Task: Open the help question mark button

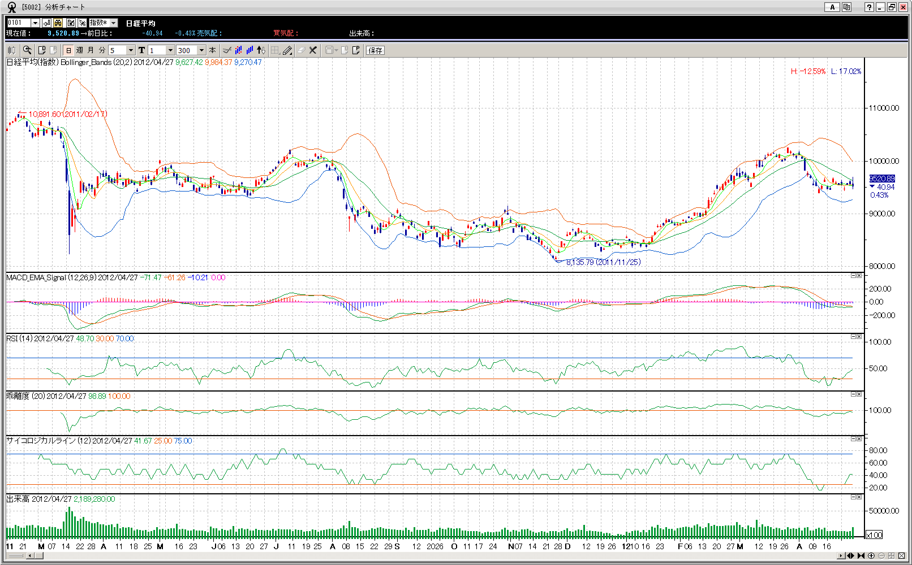Action: pyautogui.click(x=869, y=7)
